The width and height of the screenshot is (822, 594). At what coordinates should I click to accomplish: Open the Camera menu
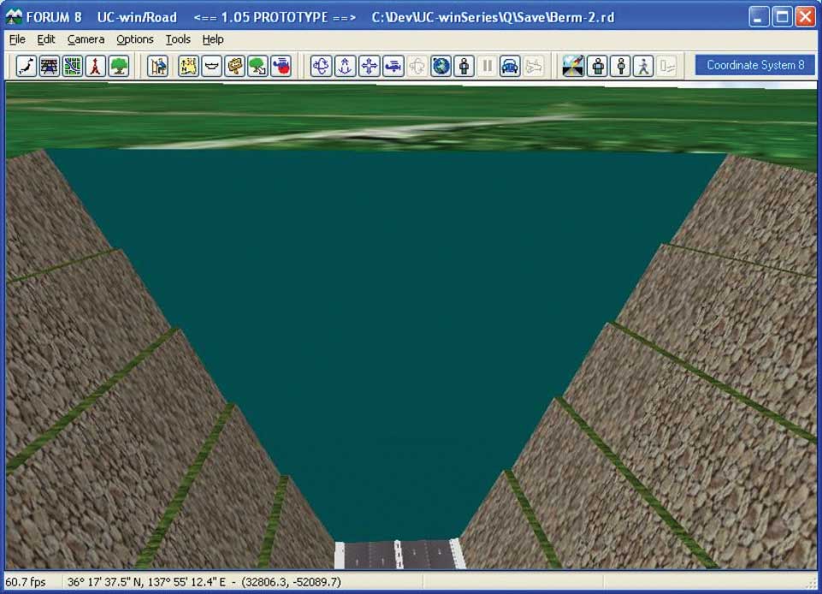[86, 39]
